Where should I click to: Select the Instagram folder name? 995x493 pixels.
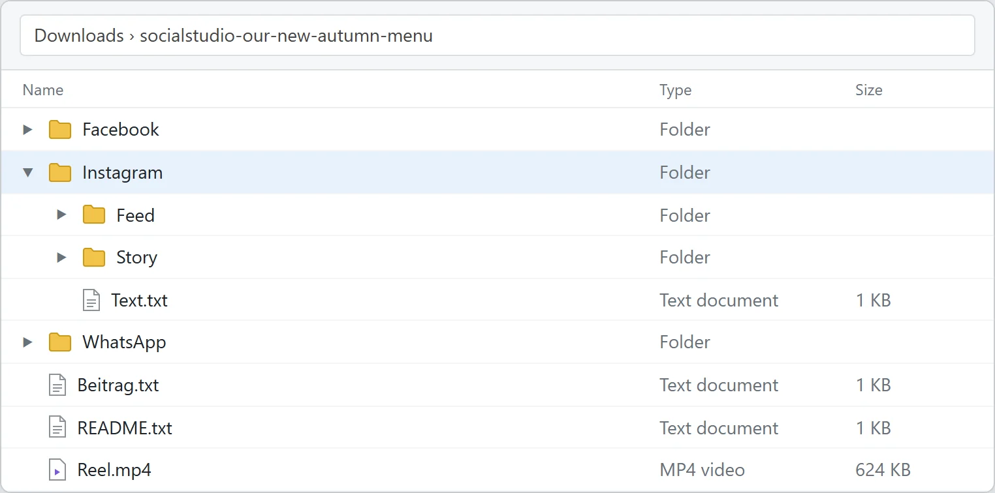pos(123,172)
